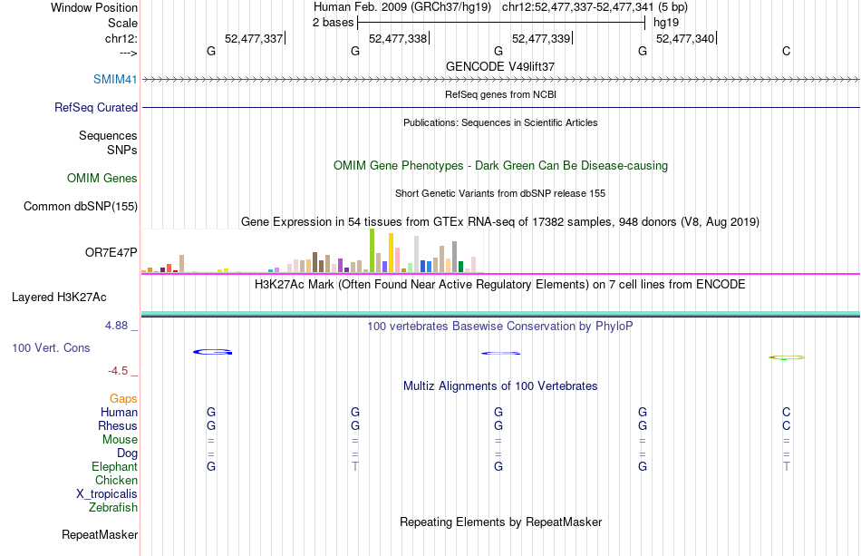The height and width of the screenshot is (556, 861).
Task: Click the Human Feb. 2009 (GRCh37/hg19) text
Action: pos(402,7)
